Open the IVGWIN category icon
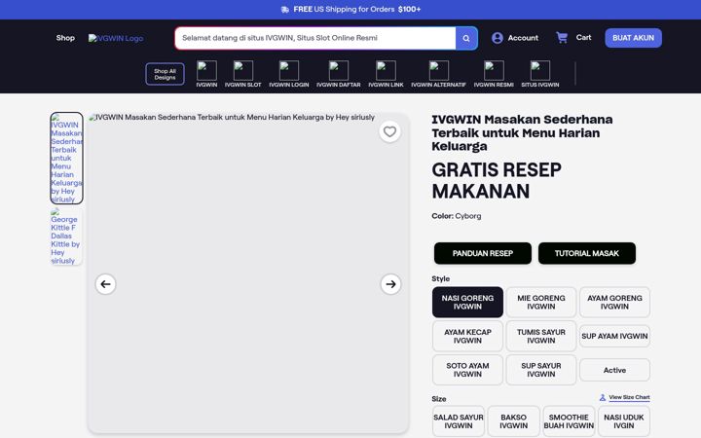 pyautogui.click(x=206, y=71)
